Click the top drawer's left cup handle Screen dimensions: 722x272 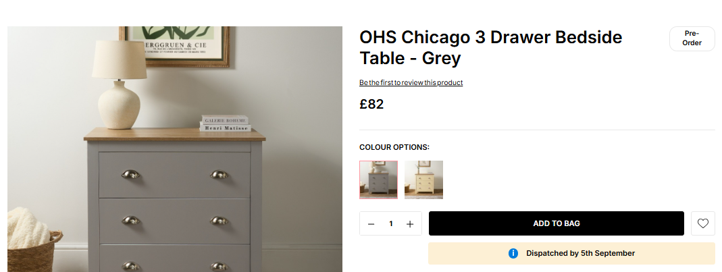[131, 174]
